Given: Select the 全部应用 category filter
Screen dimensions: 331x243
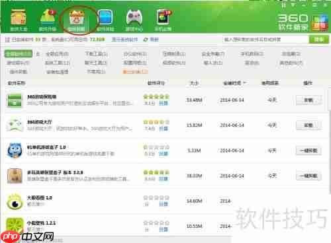Looking at the screenshot, I should (x=57, y=53).
